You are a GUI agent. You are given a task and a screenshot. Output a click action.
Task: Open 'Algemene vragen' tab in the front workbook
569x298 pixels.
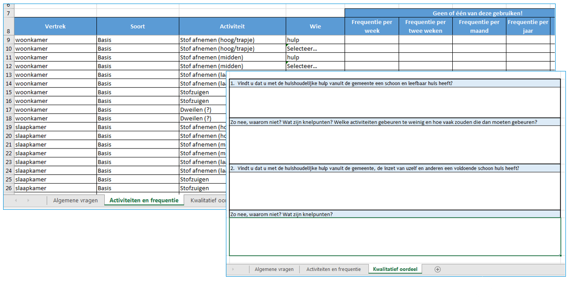[x=274, y=269]
